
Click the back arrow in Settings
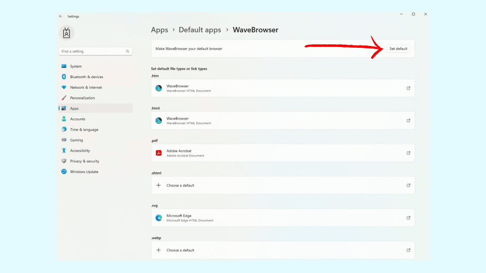(x=61, y=16)
